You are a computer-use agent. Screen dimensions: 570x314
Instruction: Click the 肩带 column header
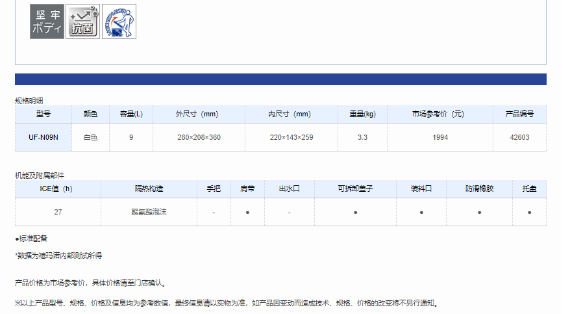[x=247, y=189]
